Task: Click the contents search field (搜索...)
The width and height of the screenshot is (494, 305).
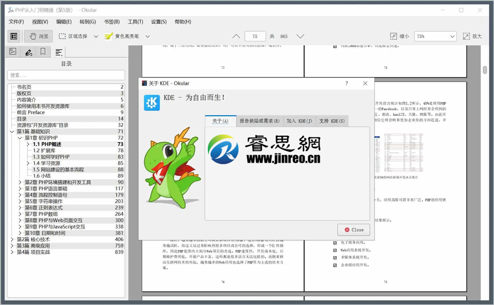Action: pos(66,75)
